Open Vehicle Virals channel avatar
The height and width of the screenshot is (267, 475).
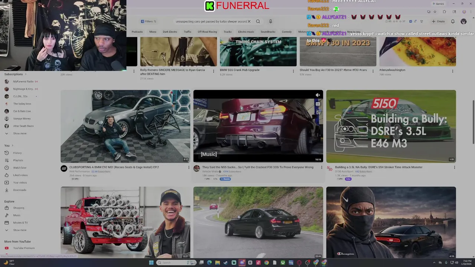(x=197, y=169)
